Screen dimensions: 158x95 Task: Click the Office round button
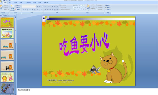click(x=1, y=1)
